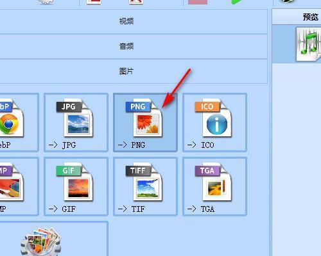Click the JPG landscape image thumbnail
This screenshot has width=321, height=256.
78,124
